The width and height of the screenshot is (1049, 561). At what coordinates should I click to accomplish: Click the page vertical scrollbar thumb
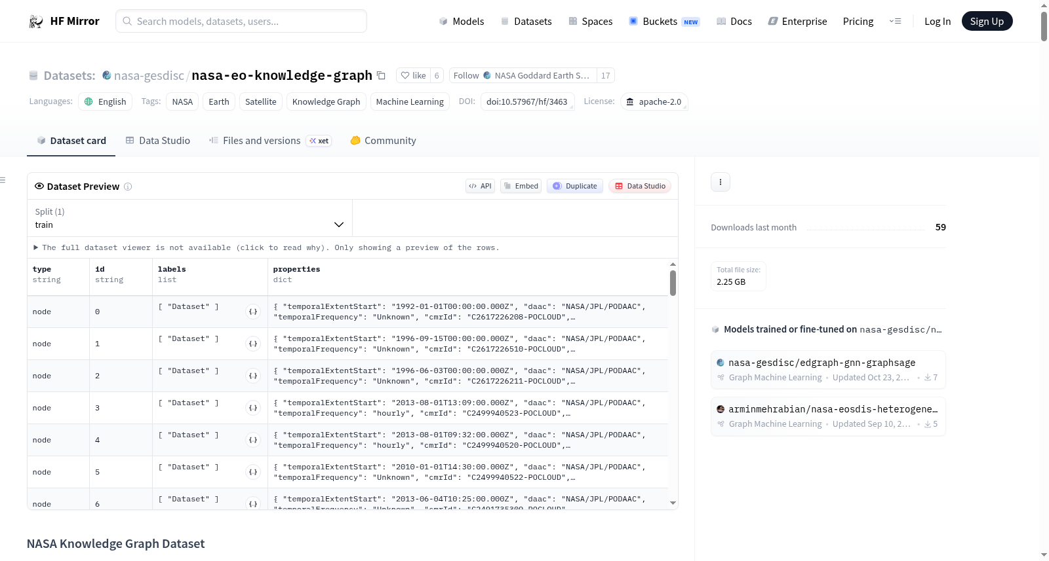click(x=1044, y=26)
